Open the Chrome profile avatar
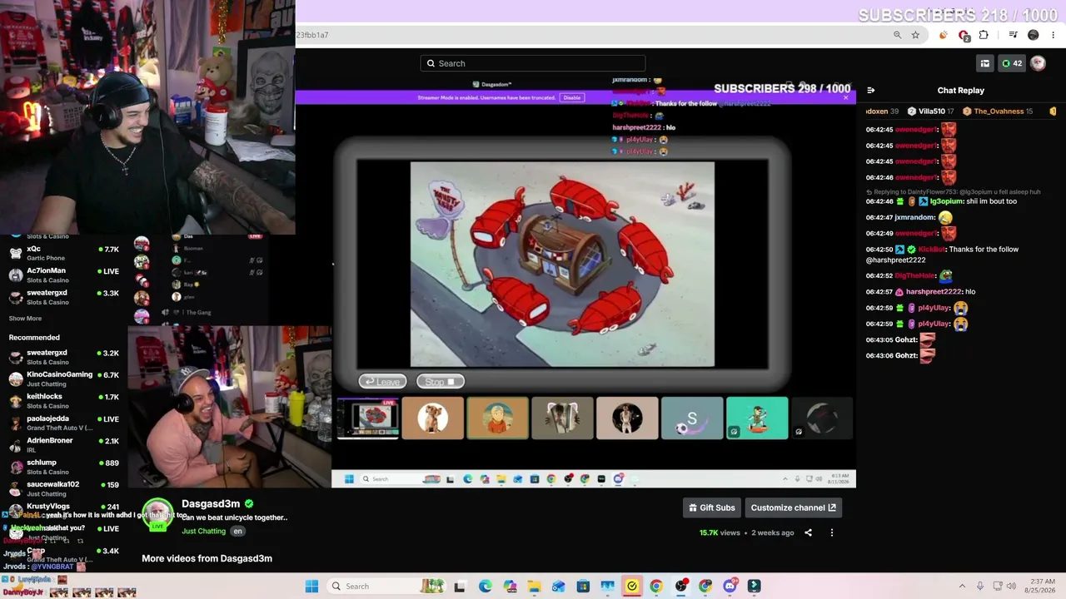The height and width of the screenshot is (599, 1066). tap(1034, 35)
